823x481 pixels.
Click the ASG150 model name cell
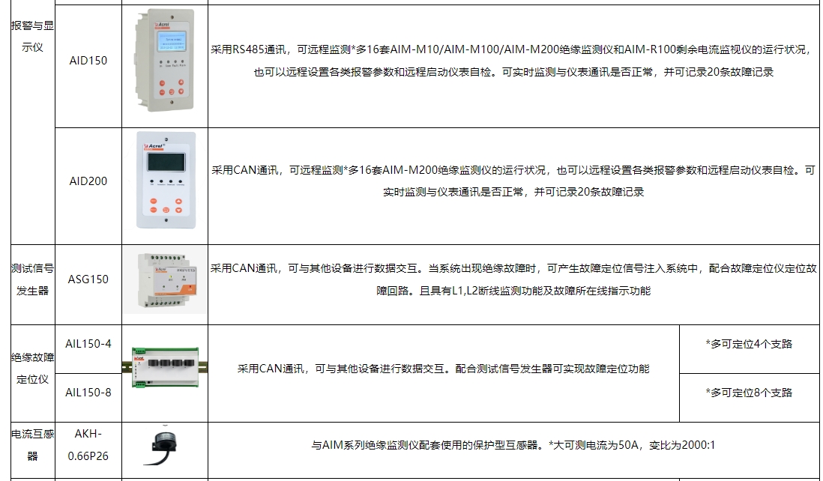click(x=88, y=279)
